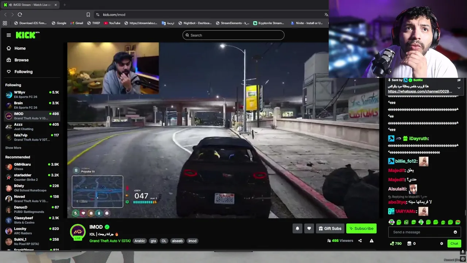Select the OL tag

click(164, 241)
